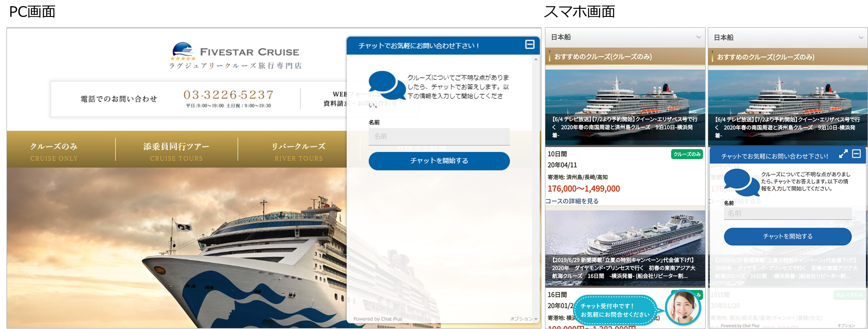Click オプション in the smartphone chat panel footer

pos(846,326)
